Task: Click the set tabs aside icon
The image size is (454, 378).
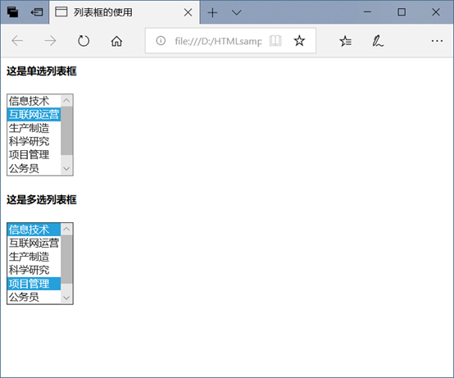Action: (x=37, y=12)
